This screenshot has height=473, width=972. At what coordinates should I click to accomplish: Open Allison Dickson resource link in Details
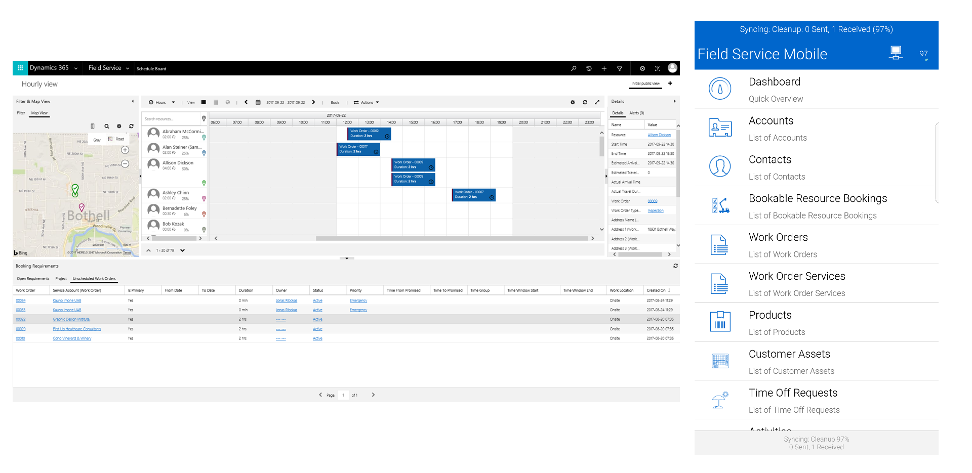[659, 135]
